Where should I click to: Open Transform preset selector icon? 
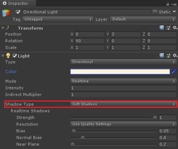pos(168,28)
